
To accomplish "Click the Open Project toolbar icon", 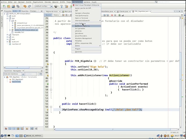I will coord(13,6).
